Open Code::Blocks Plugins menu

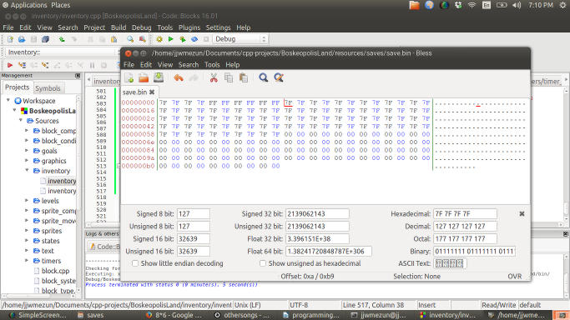pos(189,27)
